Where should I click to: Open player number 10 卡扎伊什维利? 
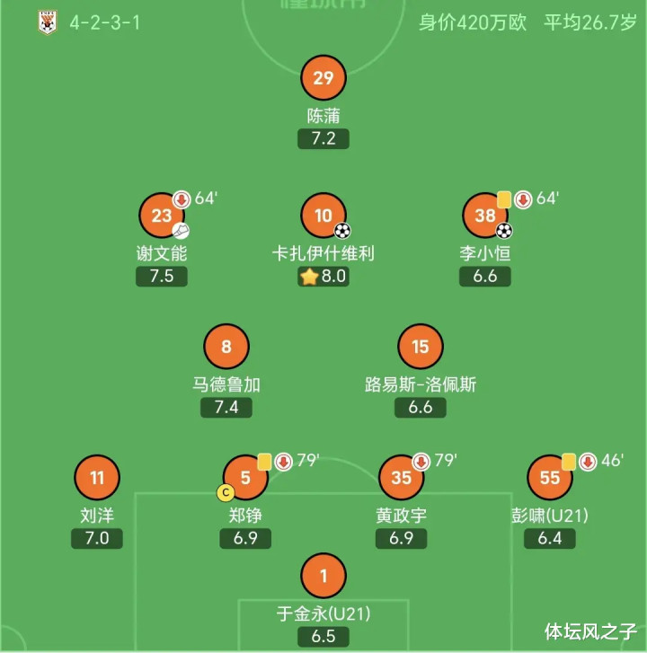click(x=323, y=216)
